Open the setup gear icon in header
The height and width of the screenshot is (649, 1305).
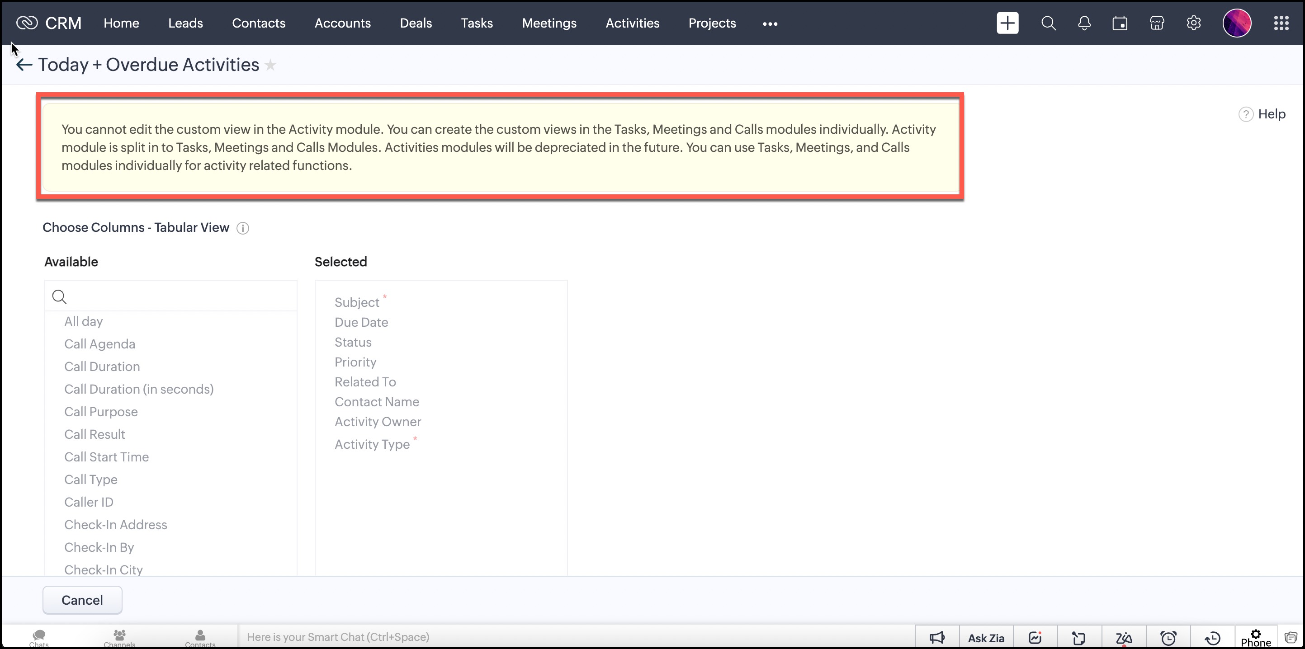(x=1194, y=24)
